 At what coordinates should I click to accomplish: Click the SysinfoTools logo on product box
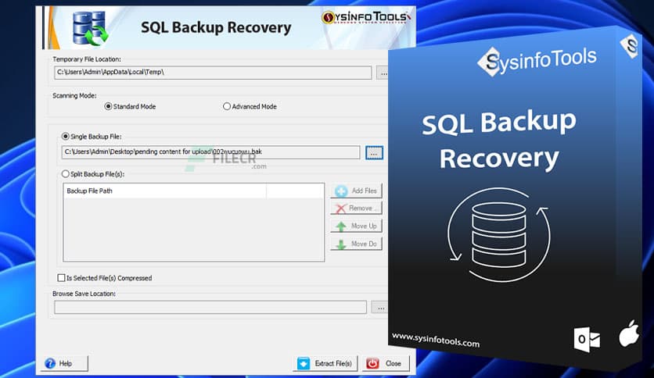pos(537,61)
